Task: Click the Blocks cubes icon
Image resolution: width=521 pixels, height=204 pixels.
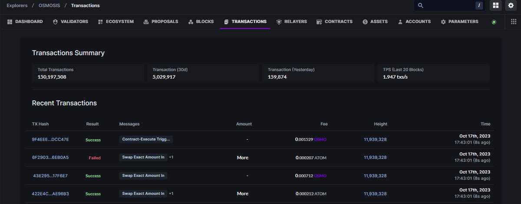Action: (191, 22)
